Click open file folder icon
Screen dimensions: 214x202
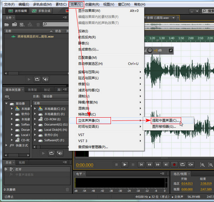click(6, 24)
